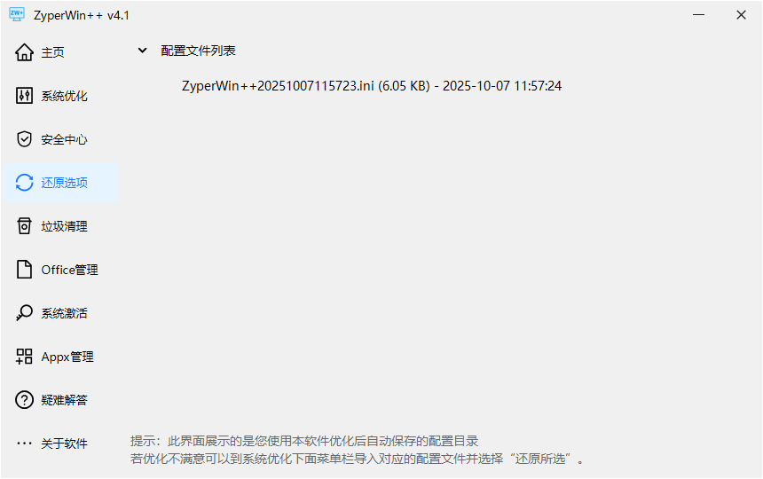Open the grid icon for Appx管理
The image size is (763, 479).
click(24, 357)
